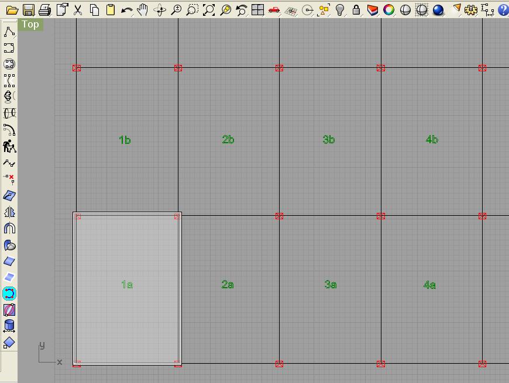Create a spotlight with the orange cone icon

coord(457,9)
